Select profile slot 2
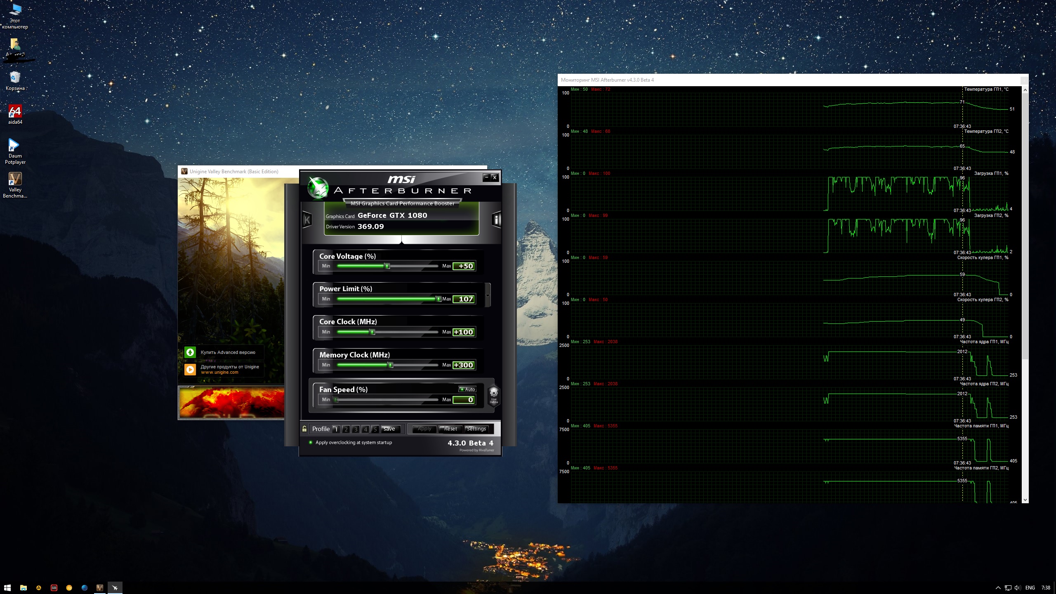The height and width of the screenshot is (594, 1056). 346,429
